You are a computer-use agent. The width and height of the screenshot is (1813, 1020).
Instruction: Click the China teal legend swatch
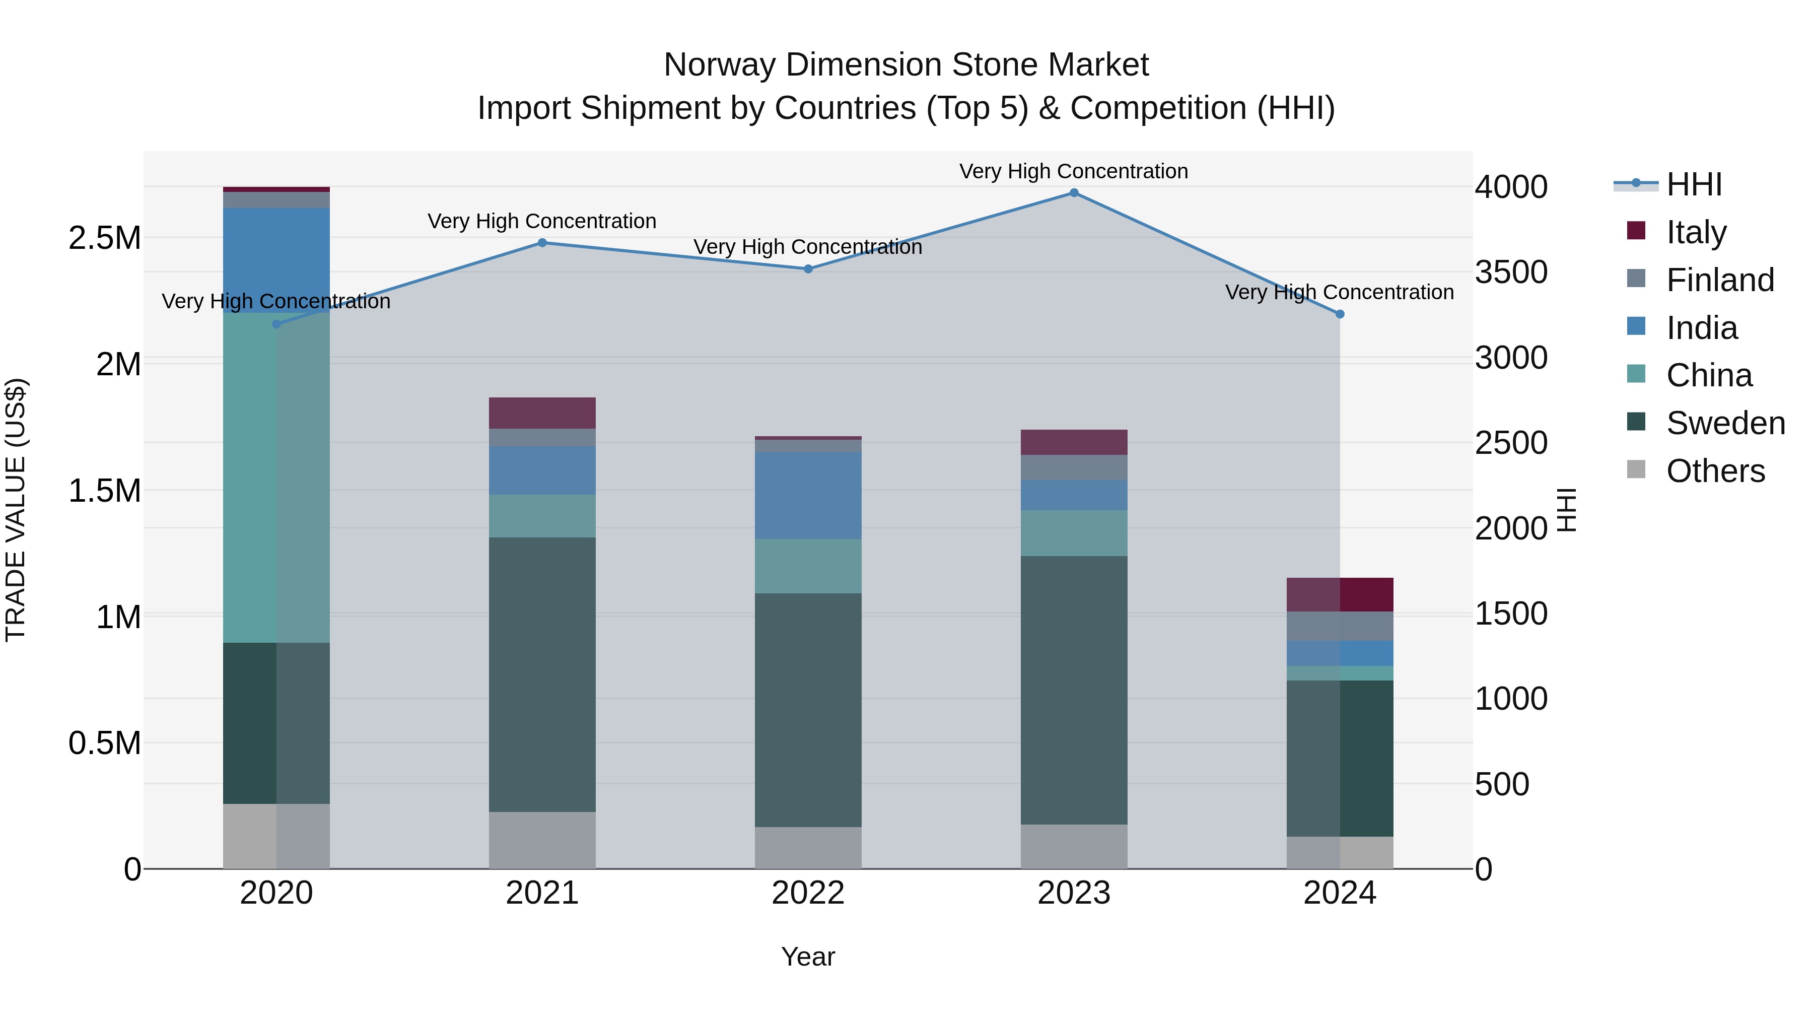(x=1636, y=373)
